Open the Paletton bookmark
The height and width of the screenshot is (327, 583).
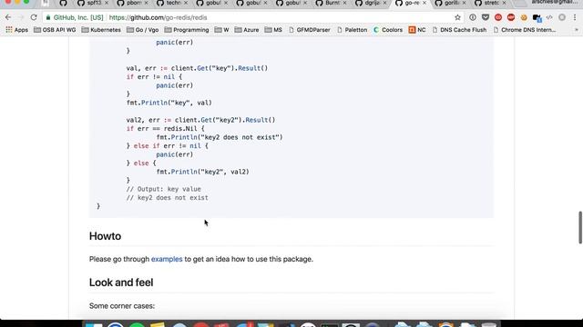pyautogui.click(x=353, y=30)
